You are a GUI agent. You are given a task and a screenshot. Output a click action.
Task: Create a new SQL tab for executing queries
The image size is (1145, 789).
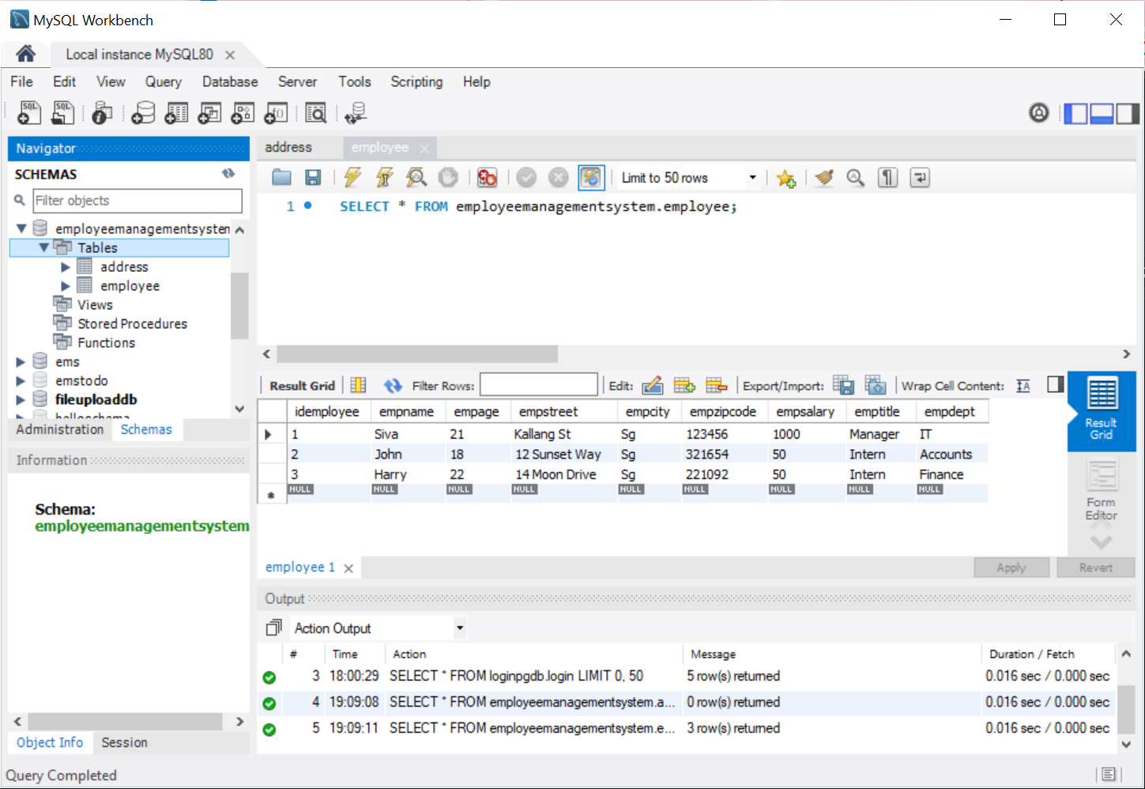28,112
